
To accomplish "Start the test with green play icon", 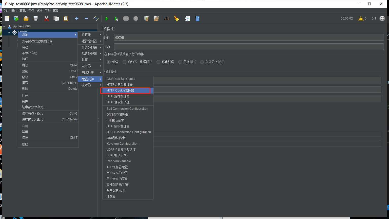I will pos(107,19).
